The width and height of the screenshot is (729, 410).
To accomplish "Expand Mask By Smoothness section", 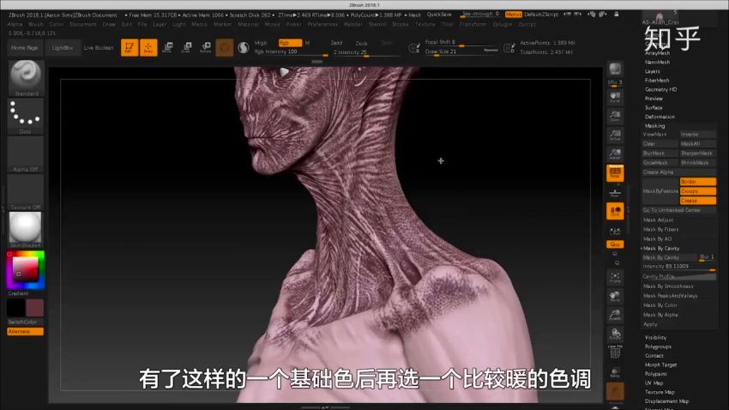I will 668,286.
